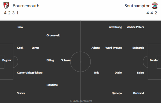
Task: Select goalkeeper Begovic on the pitch
Action: tap(7, 60)
